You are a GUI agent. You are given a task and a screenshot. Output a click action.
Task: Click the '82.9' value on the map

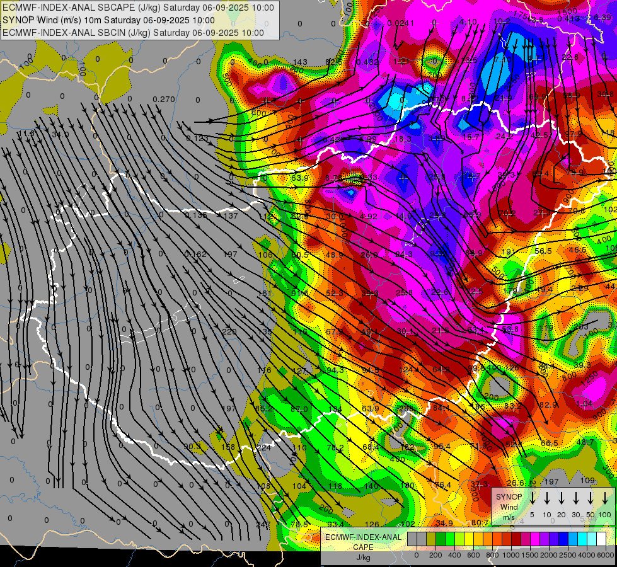coord(548,404)
